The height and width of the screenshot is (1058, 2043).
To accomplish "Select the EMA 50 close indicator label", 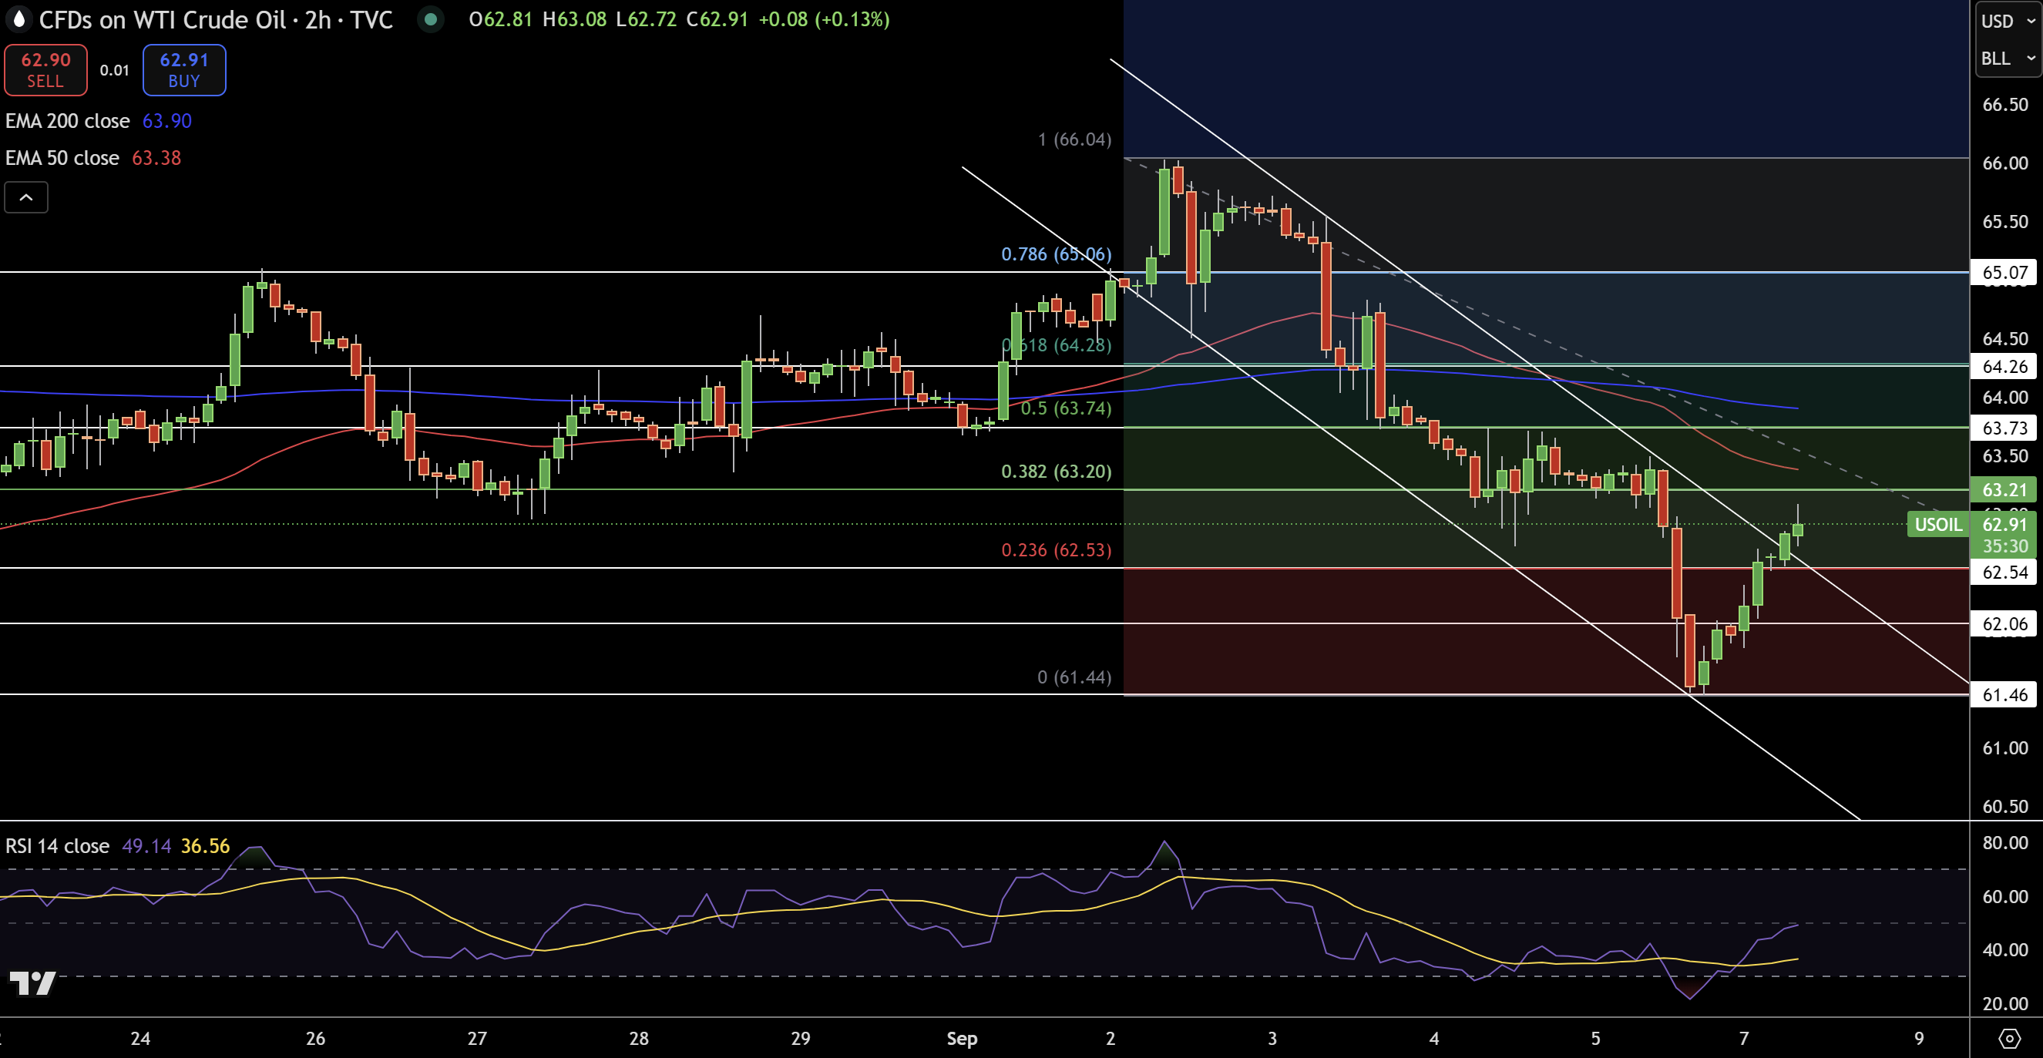I will pyautogui.click(x=62, y=158).
